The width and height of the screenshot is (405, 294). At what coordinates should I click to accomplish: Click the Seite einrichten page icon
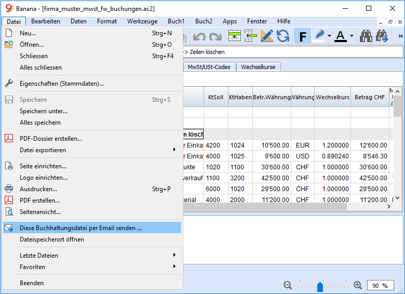pos(9,166)
